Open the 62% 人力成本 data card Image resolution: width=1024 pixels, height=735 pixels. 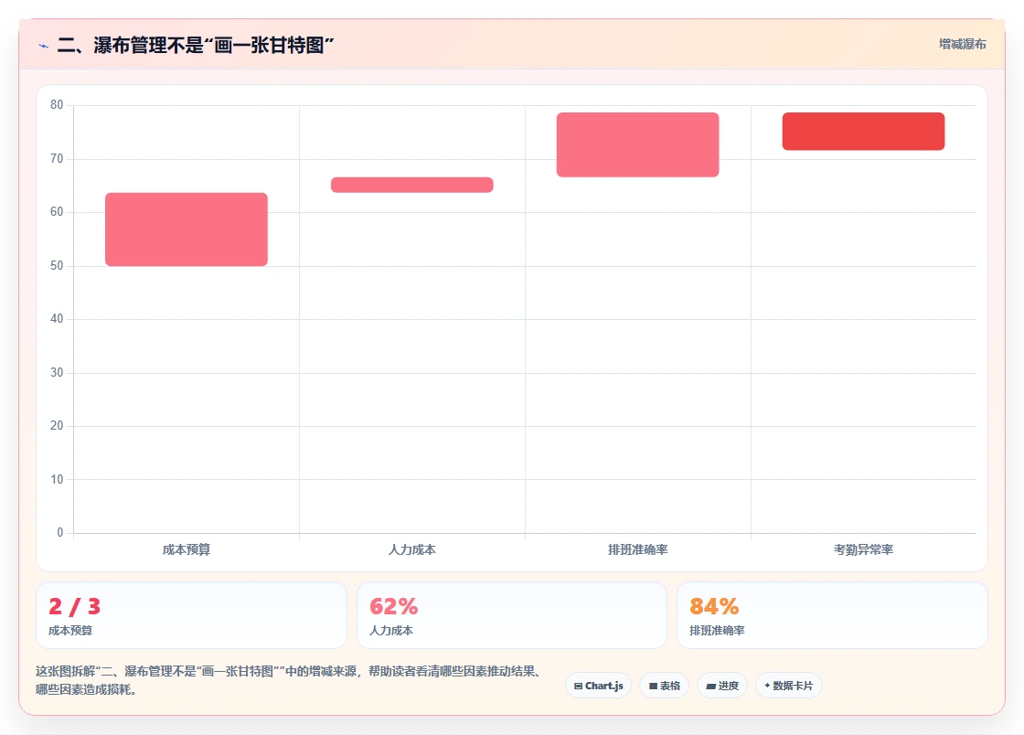click(x=511, y=615)
